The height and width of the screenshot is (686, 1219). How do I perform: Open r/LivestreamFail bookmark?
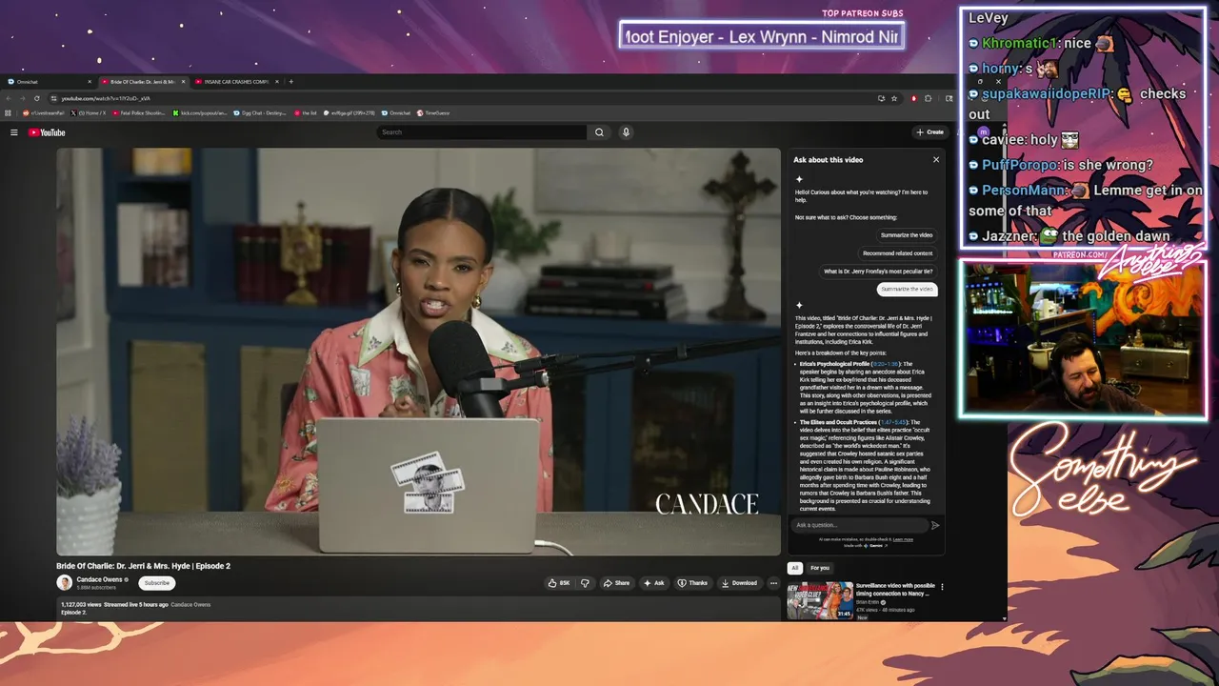click(x=44, y=112)
